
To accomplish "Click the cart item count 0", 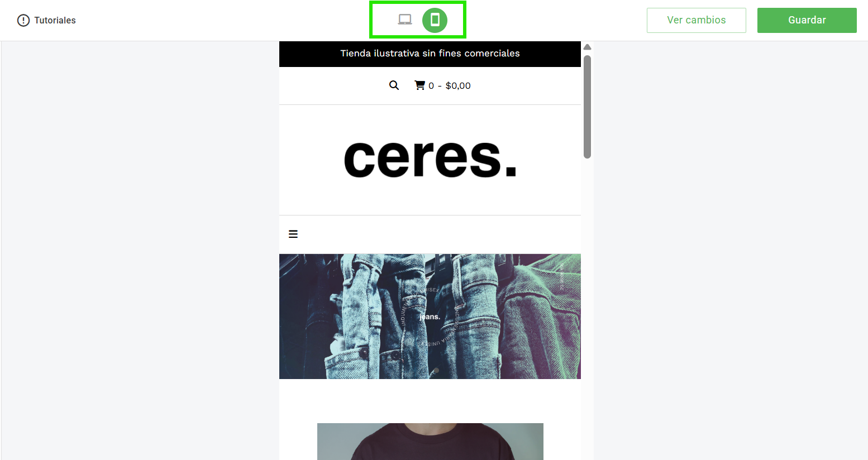I will (x=431, y=85).
